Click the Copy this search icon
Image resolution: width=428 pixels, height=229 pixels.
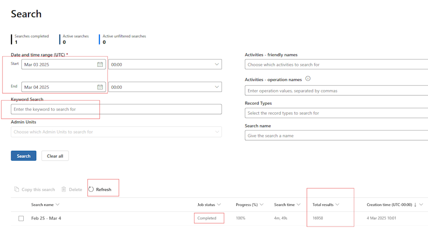tap(17, 190)
